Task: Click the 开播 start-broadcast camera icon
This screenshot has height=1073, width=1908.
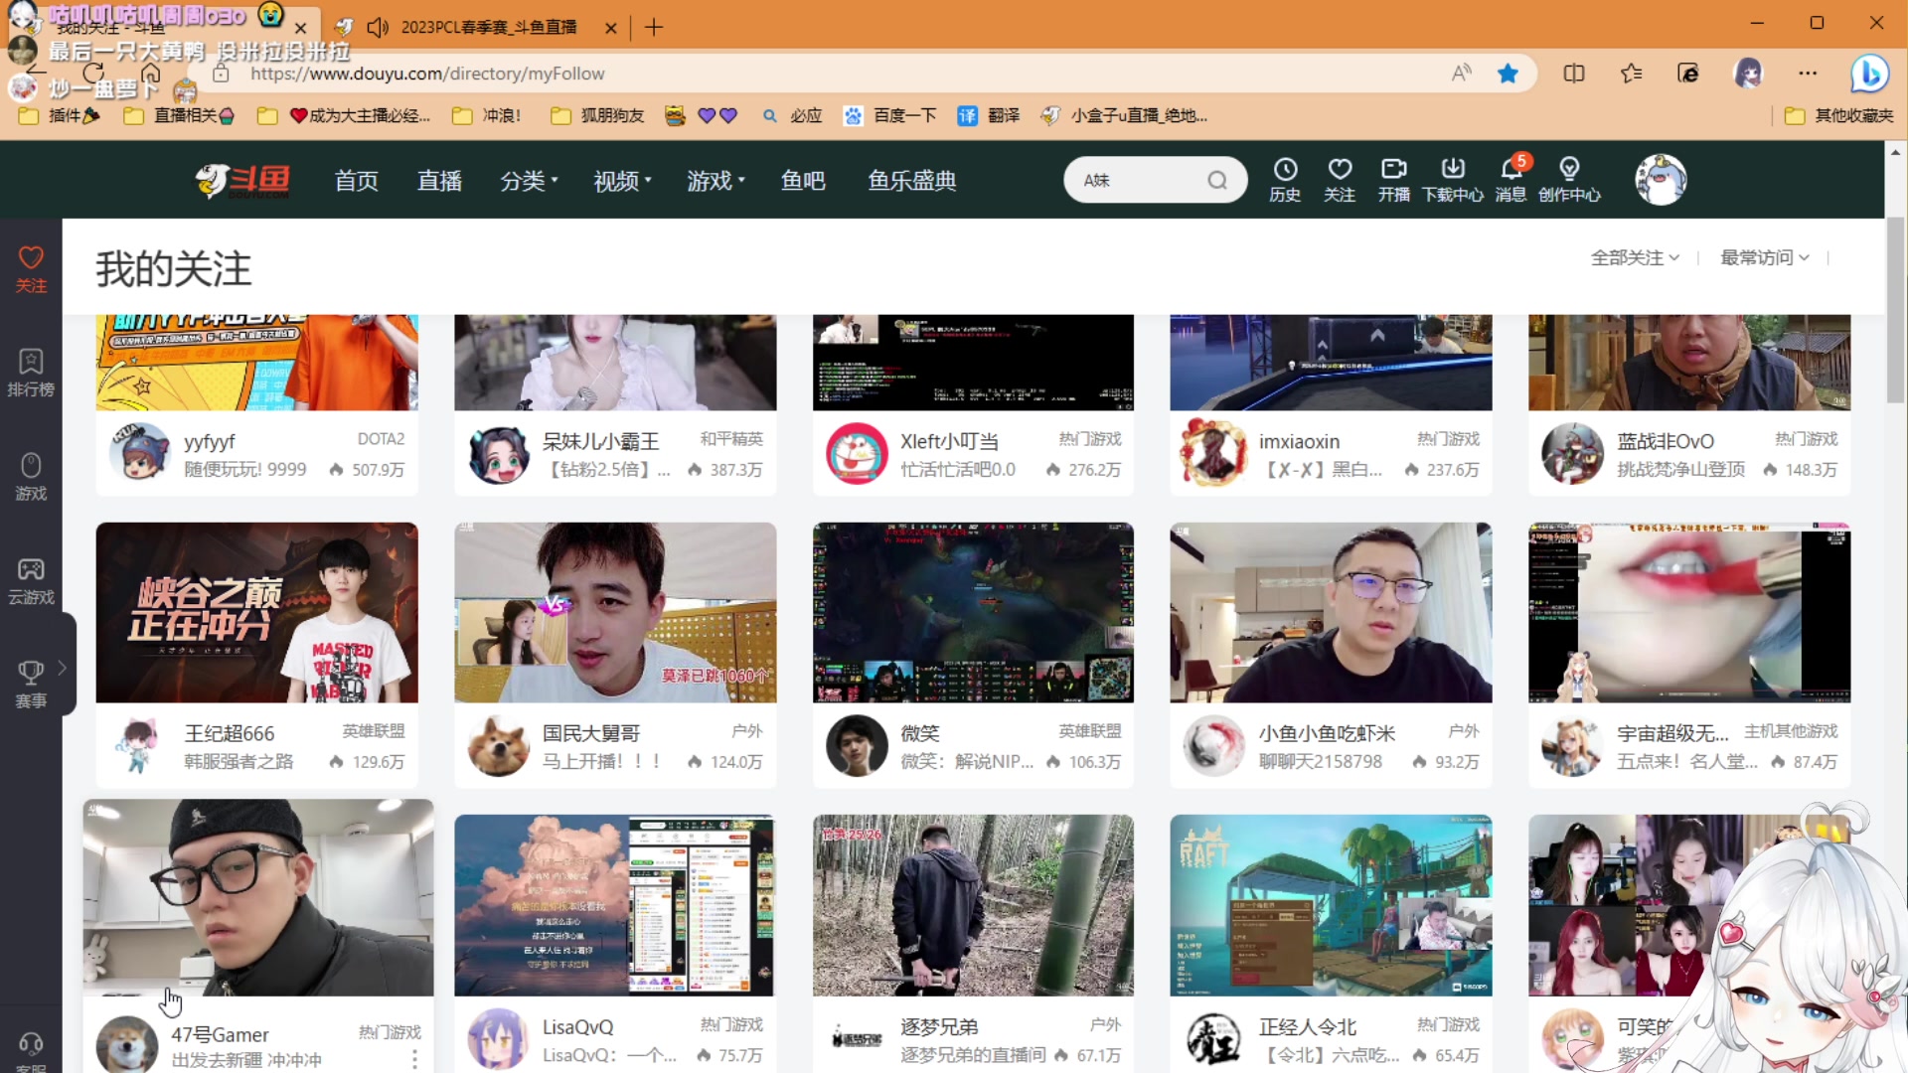Action: pyautogui.click(x=1393, y=179)
